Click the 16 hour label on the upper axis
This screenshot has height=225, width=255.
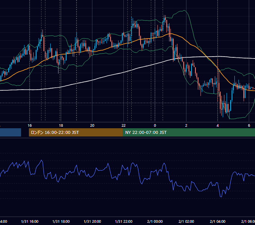click(x=30, y=126)
